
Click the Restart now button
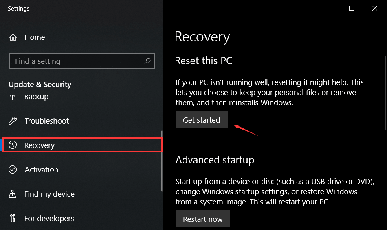pyautogui.click(x=202, y=219)
